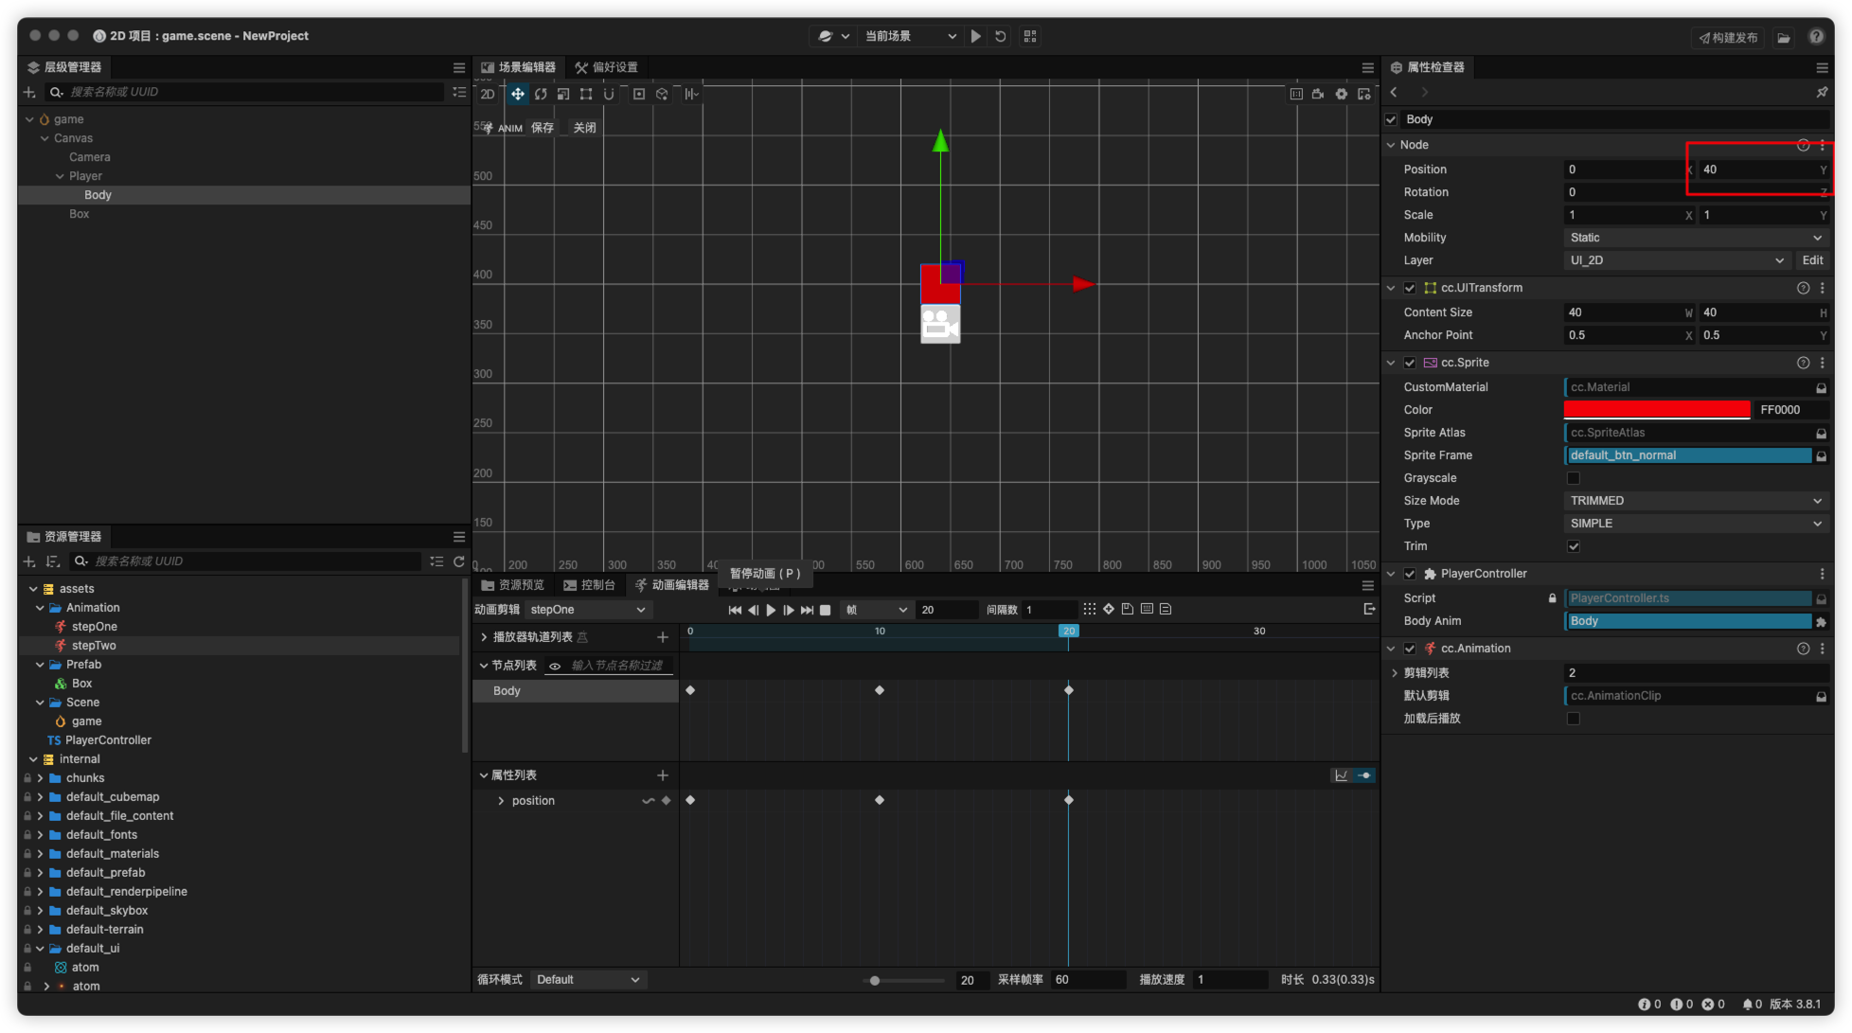Collapse the Canvas node in hierarchy

(x=45, y=137)
